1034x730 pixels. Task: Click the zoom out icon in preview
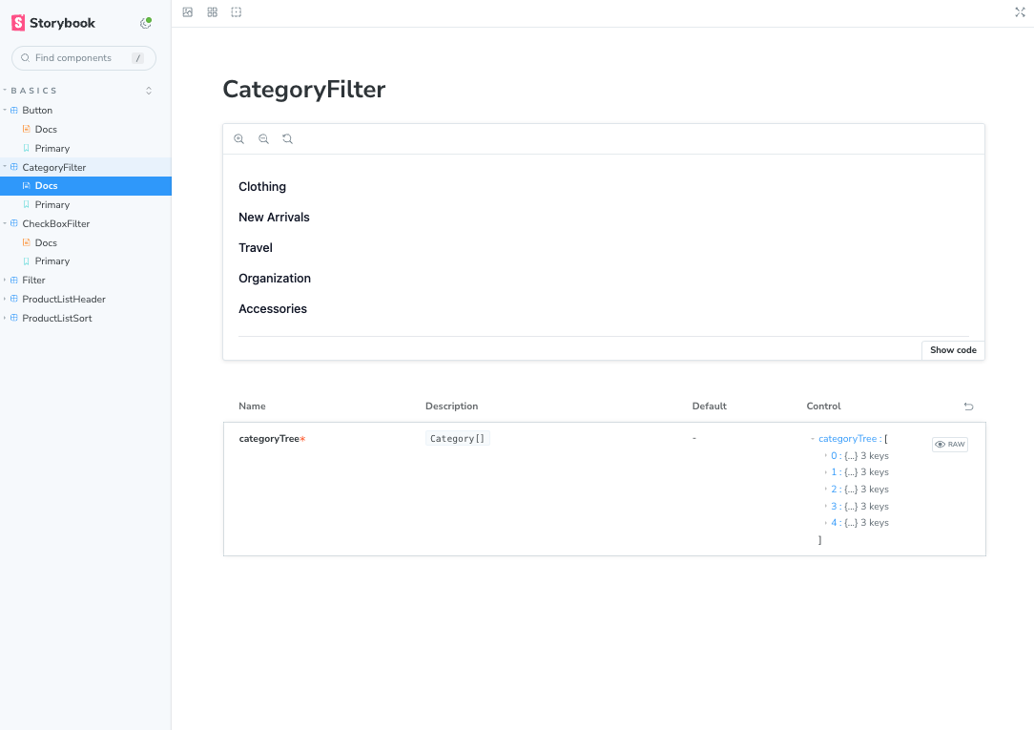pyautogui.click(x=263, y=139)
